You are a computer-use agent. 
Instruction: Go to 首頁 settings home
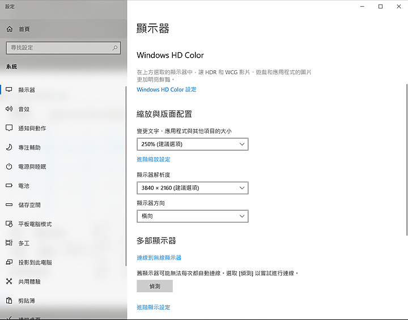[x=63, y=29]
